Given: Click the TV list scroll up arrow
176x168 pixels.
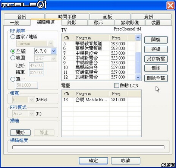Looking at the screenshot, I should pos(138,37).
